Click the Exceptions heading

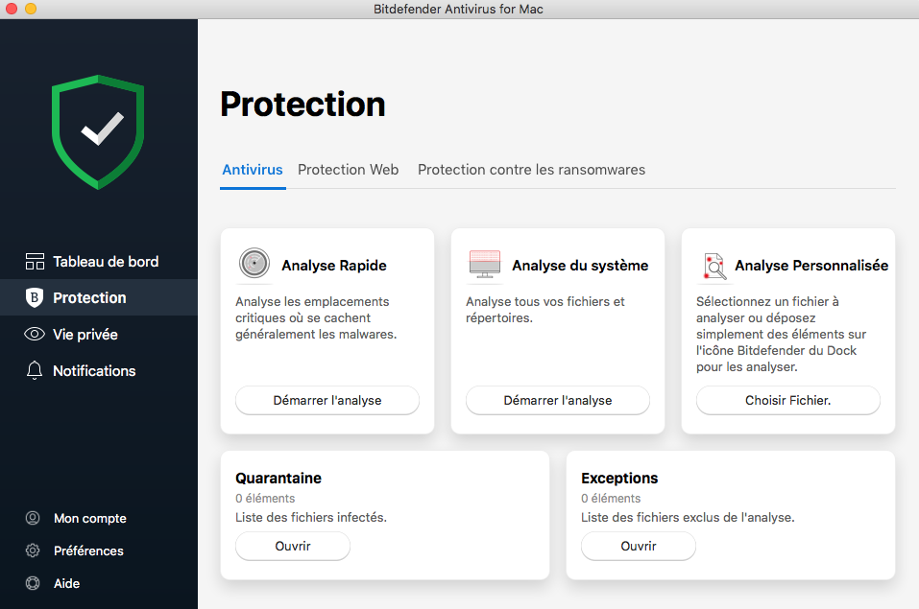(619, 478)
